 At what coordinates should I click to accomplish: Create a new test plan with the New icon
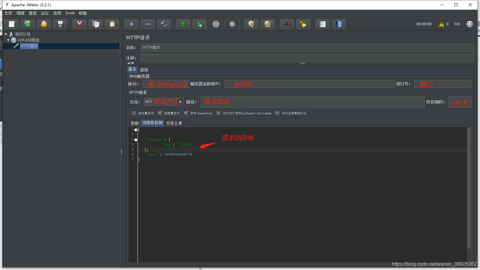[12, 24]
